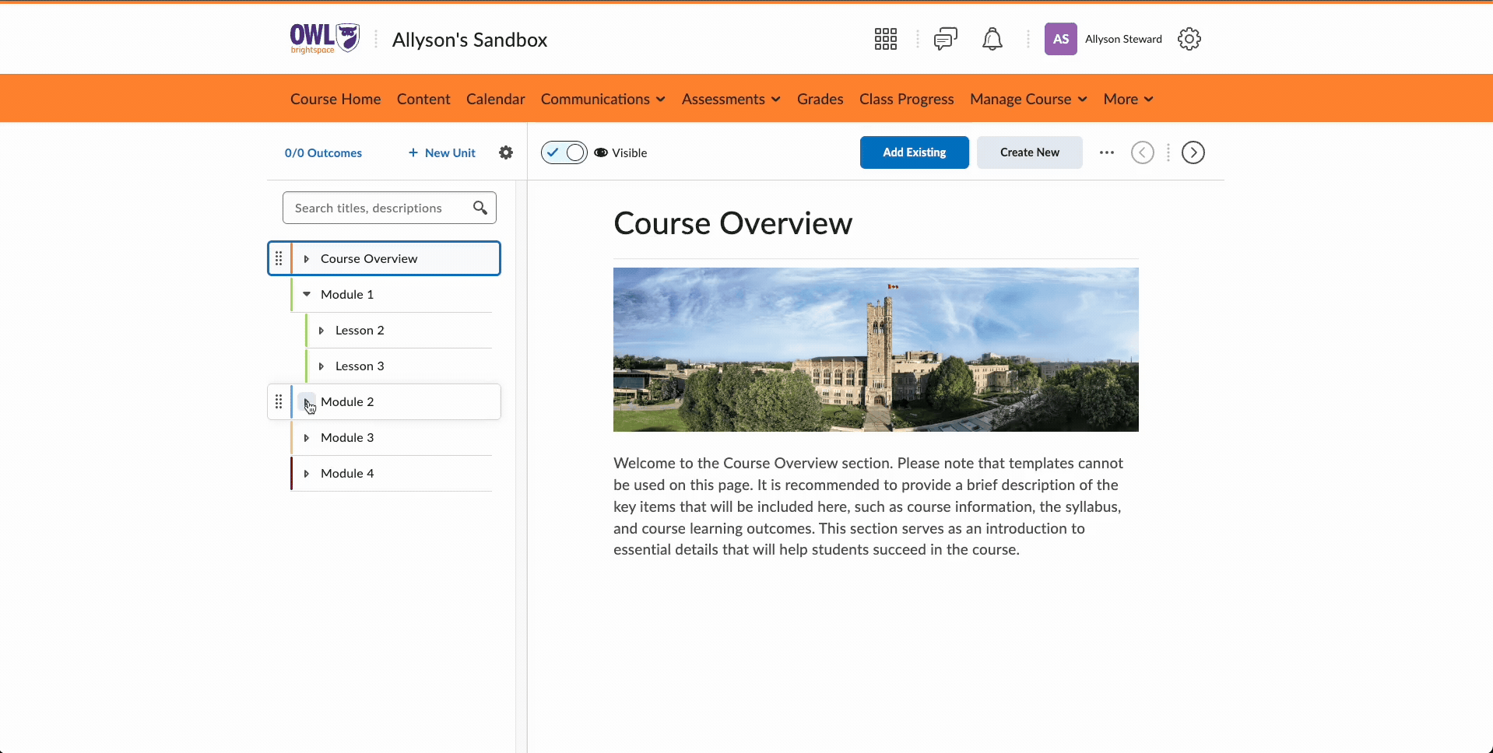
Task: Open the more actions ellipsis menu
Action: point(1106,152)
